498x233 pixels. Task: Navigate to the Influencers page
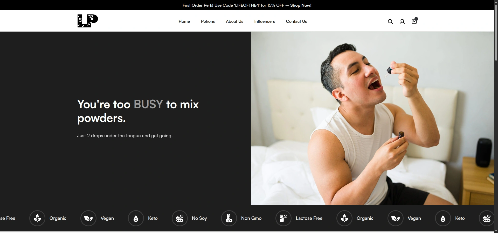(x=265, y=21)
